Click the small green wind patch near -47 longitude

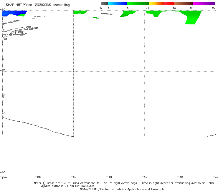coord(95,18)
